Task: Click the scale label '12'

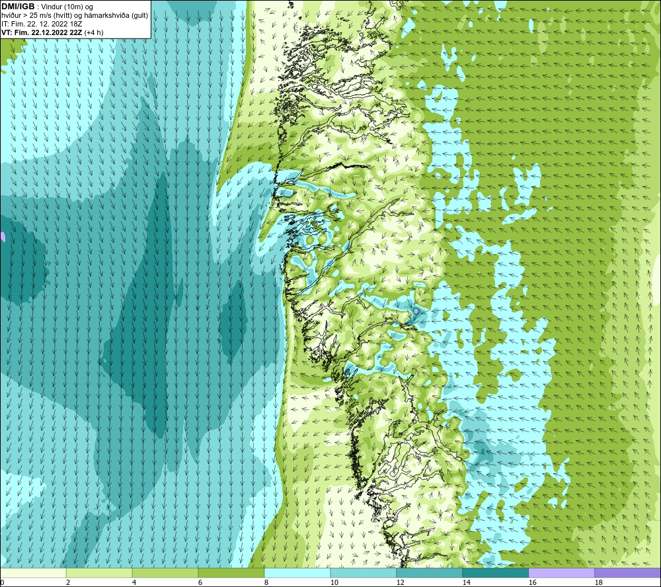Action: point(400,583)
